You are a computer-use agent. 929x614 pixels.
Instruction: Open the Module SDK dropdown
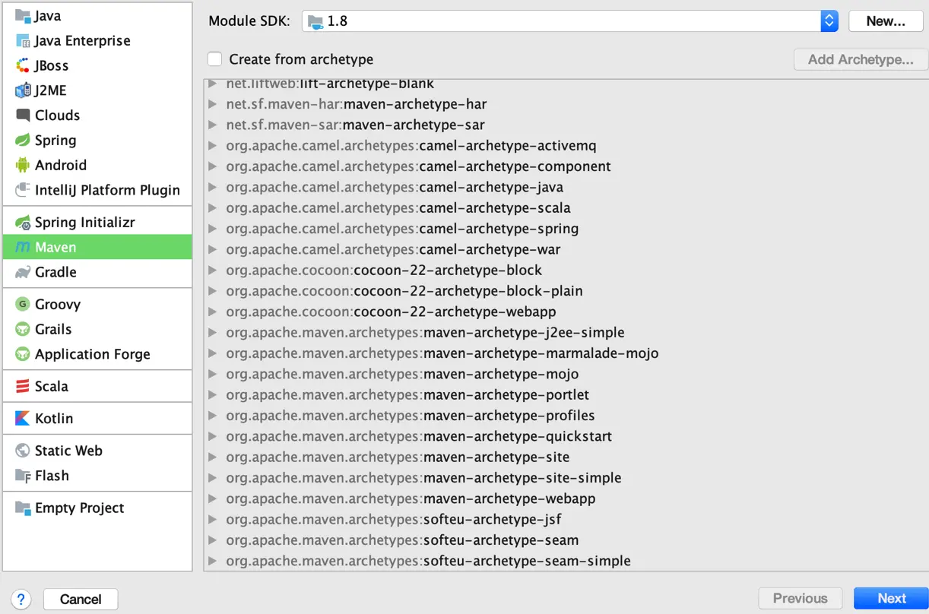tap(570, 21)
